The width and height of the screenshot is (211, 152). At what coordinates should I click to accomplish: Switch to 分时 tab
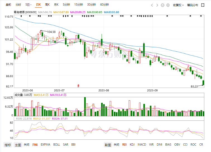pos(18,5)
